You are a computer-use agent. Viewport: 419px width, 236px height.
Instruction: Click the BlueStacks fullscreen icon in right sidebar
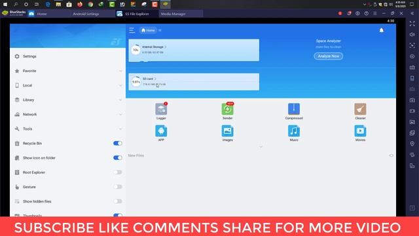[x=412, y=24]
